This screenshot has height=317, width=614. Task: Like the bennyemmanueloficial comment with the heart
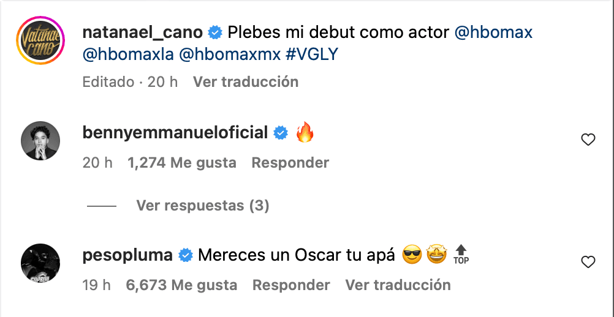click(x=588, y=140)
